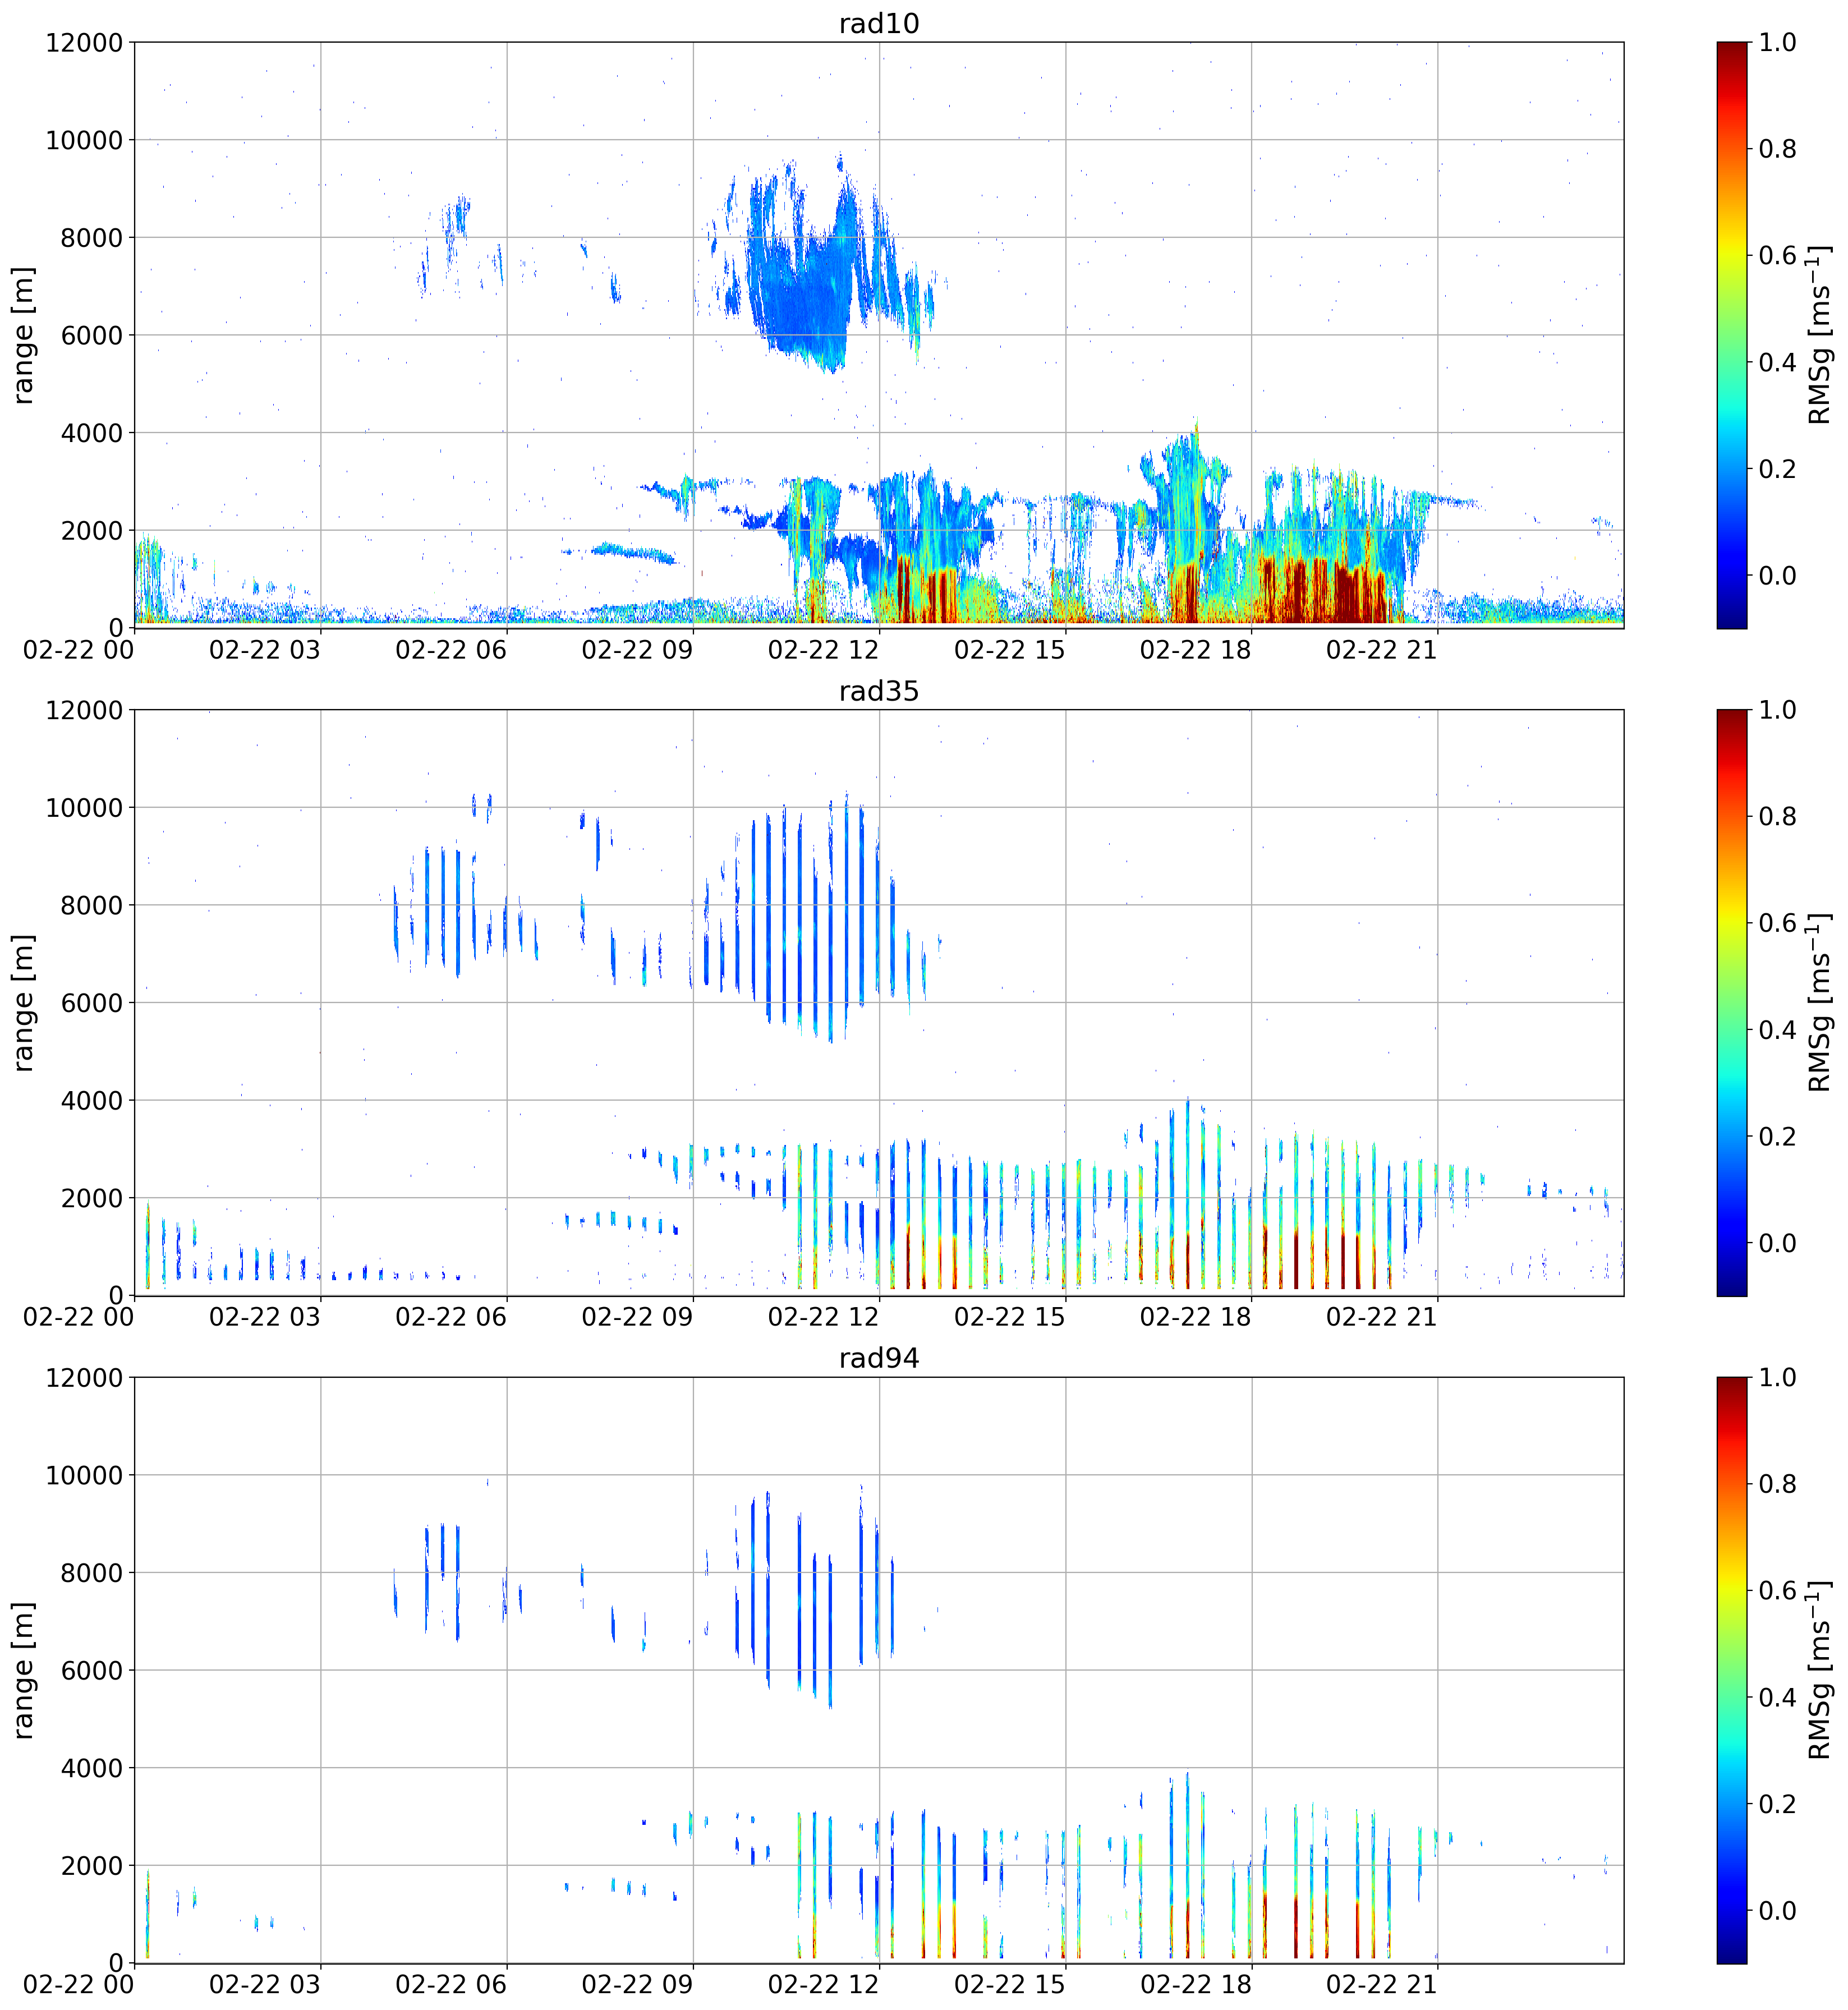Click the "4000" range tick of rad35
The height and width of the screenshot is (2010, 1848).
pos(92,1101)
